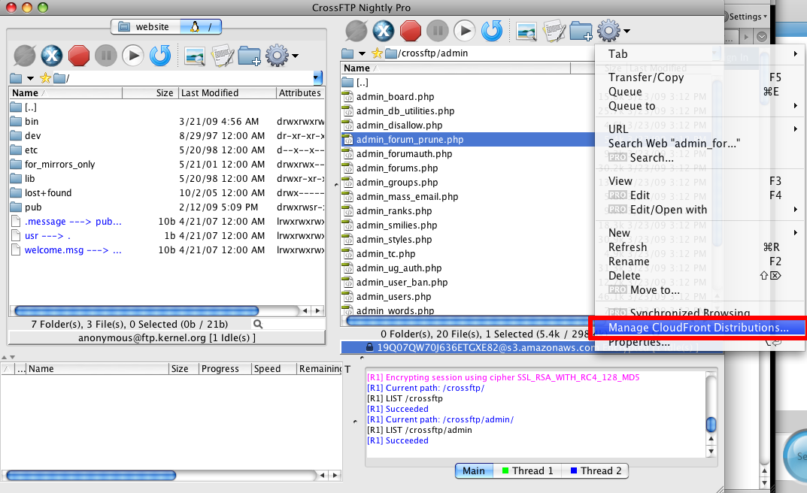Click the left pane disconnect icon
807x493 pixels.
pyautogui.click(x=24, y=56)
